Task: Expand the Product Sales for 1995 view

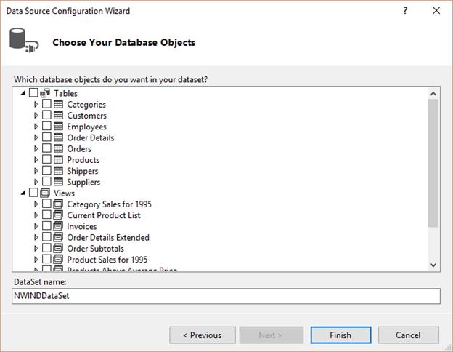Action: coord(36,260)
